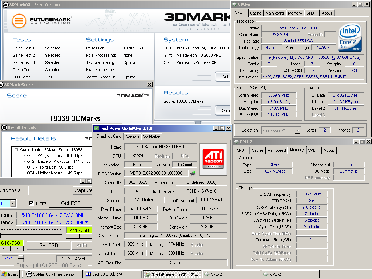Image resolution: width=372 pixels, height=279 pixels.
Task: Switch to Cache tab in top CPU-Z
Action: tap(255, 13)
